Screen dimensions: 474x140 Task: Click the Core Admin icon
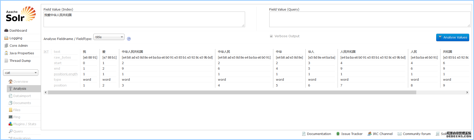pyautogui.click(x=6, y=45)
